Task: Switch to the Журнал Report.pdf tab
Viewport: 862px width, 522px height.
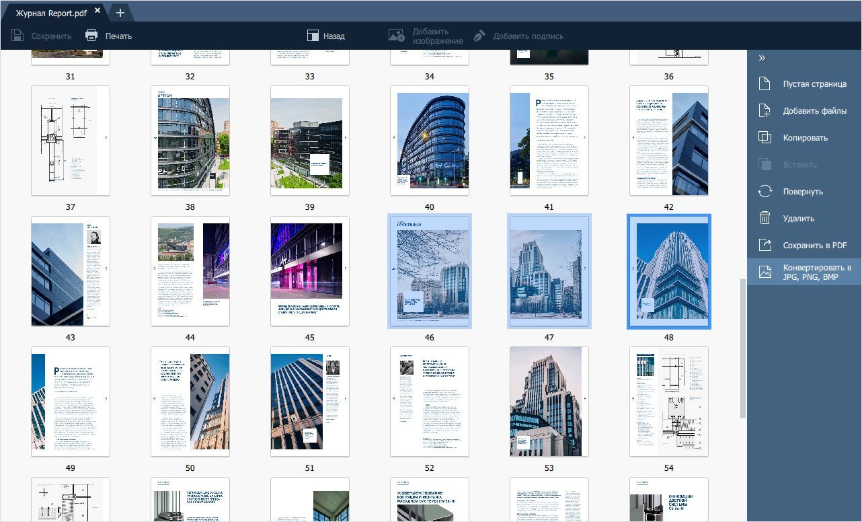Action: pos(50,11)
